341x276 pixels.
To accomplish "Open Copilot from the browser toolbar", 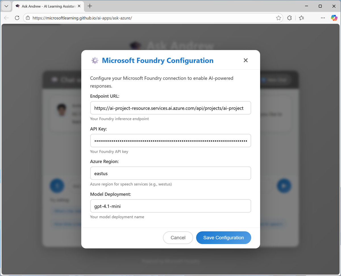I will [334, 18].
